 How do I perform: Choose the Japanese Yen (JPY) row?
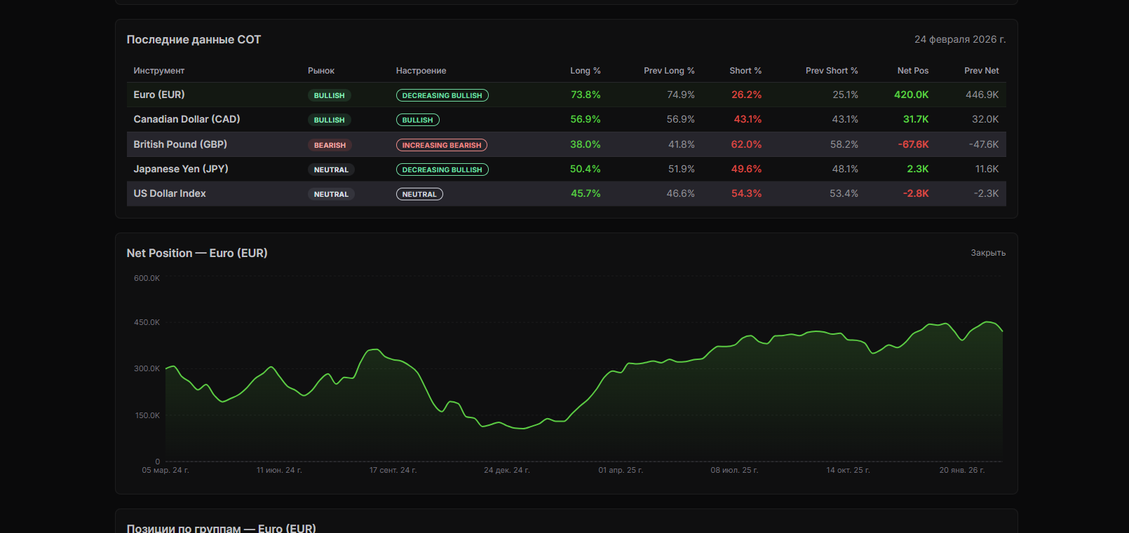566,169
